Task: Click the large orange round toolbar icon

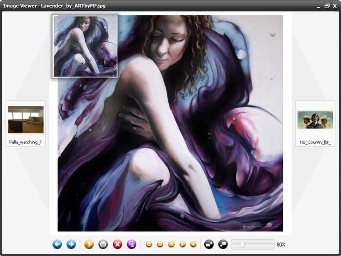Action: click(89, 244)
